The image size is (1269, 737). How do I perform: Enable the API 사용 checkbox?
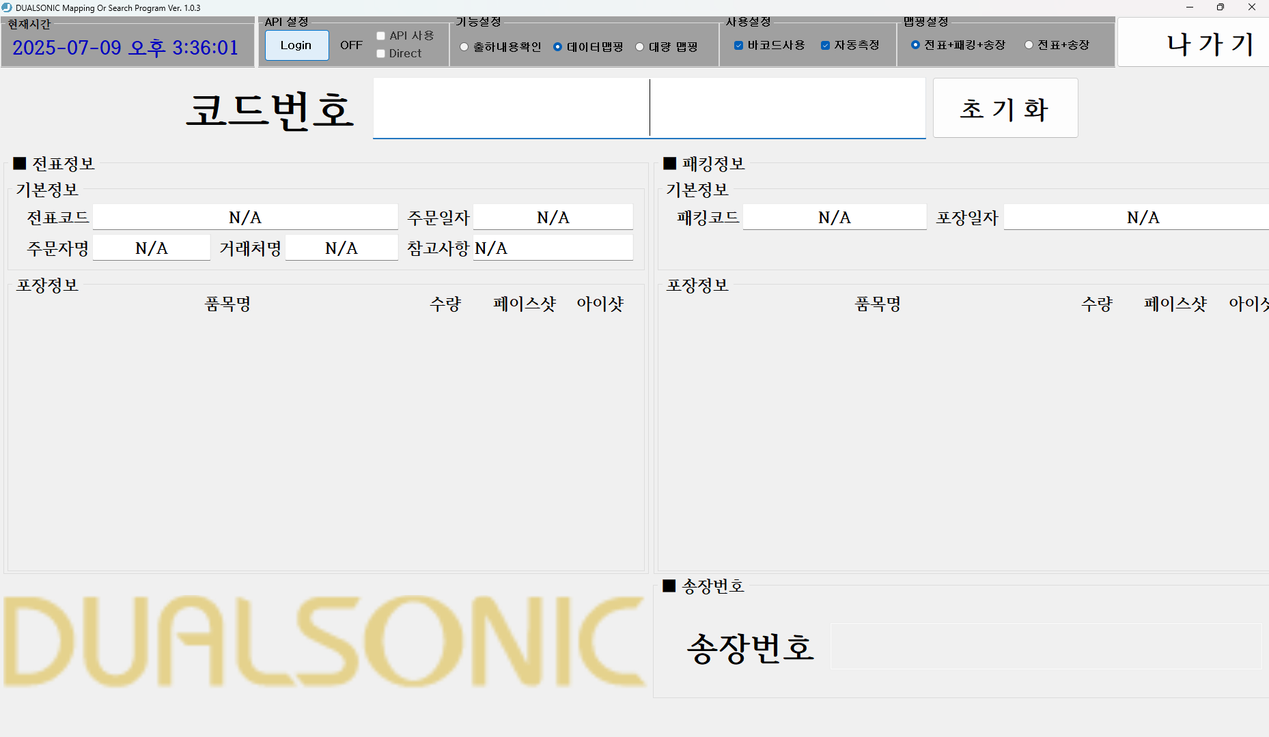tap(380, 35)
